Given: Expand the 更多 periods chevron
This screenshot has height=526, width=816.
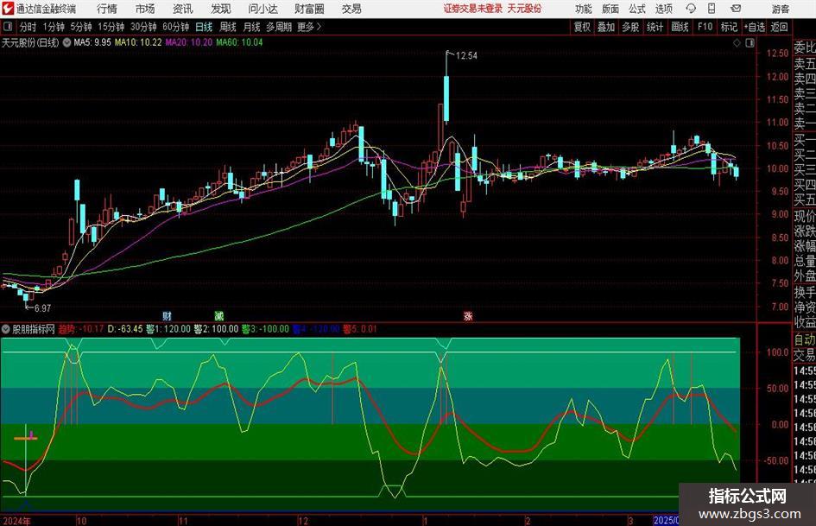Looking at the screenshot, I should pos(319,27).
